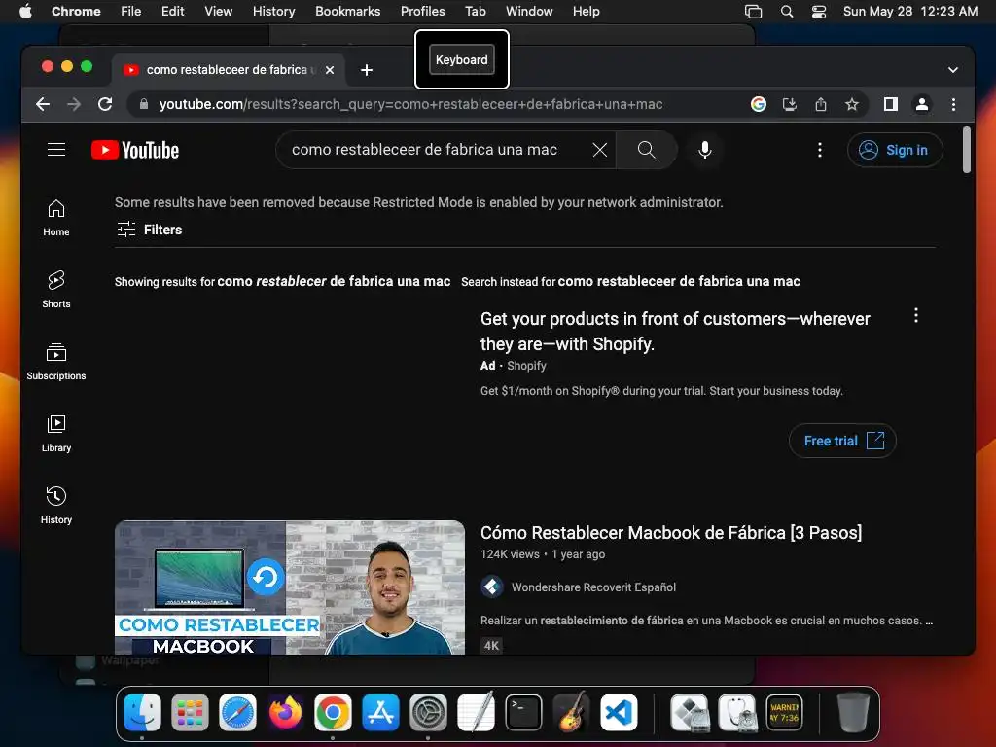The height and width of the screenshot is (747, 996).
Task: Open Library in sidebar
Action: coord(56,433)
